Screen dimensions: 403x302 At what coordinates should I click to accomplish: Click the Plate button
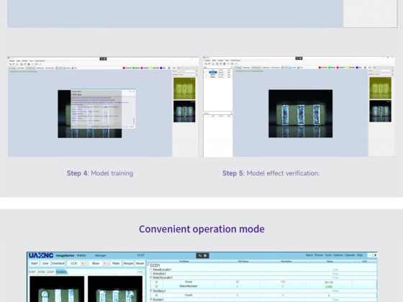click(x=116, y=263)
